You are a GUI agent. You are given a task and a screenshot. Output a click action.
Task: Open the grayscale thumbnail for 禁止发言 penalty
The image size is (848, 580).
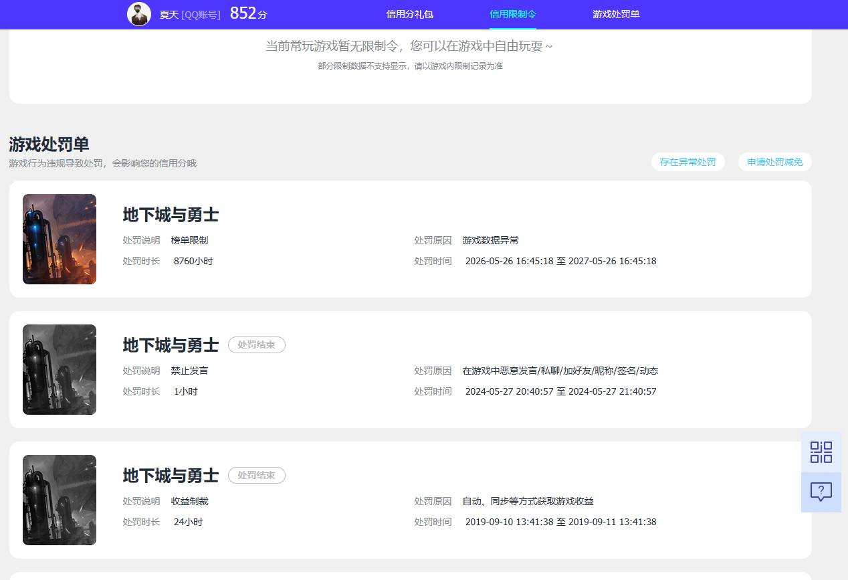60,369
